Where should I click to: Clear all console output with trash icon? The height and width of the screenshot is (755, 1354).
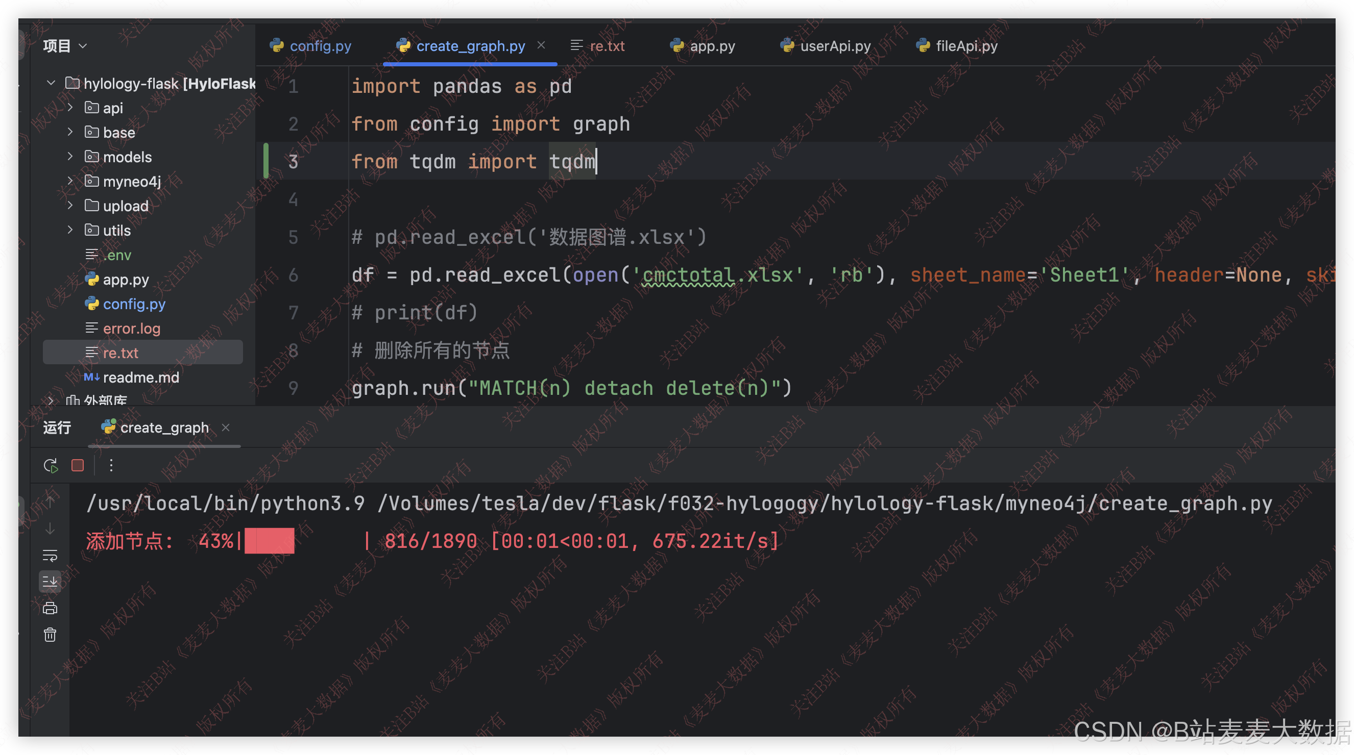(x=50, y=635)
